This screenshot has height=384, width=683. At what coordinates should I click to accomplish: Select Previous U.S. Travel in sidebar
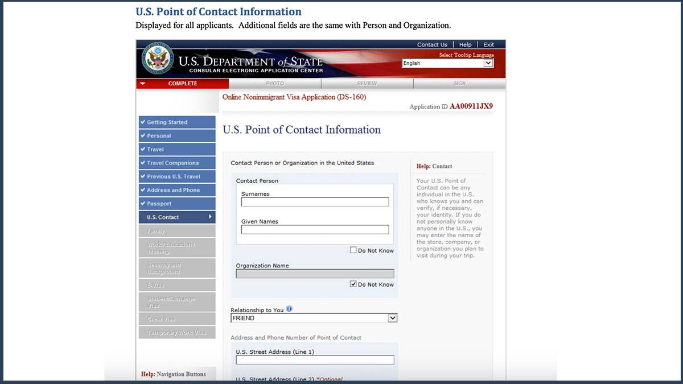click(177, 176)
